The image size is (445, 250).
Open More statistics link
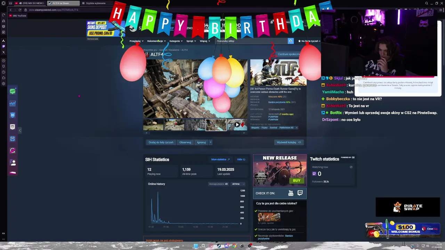[220, 159]
